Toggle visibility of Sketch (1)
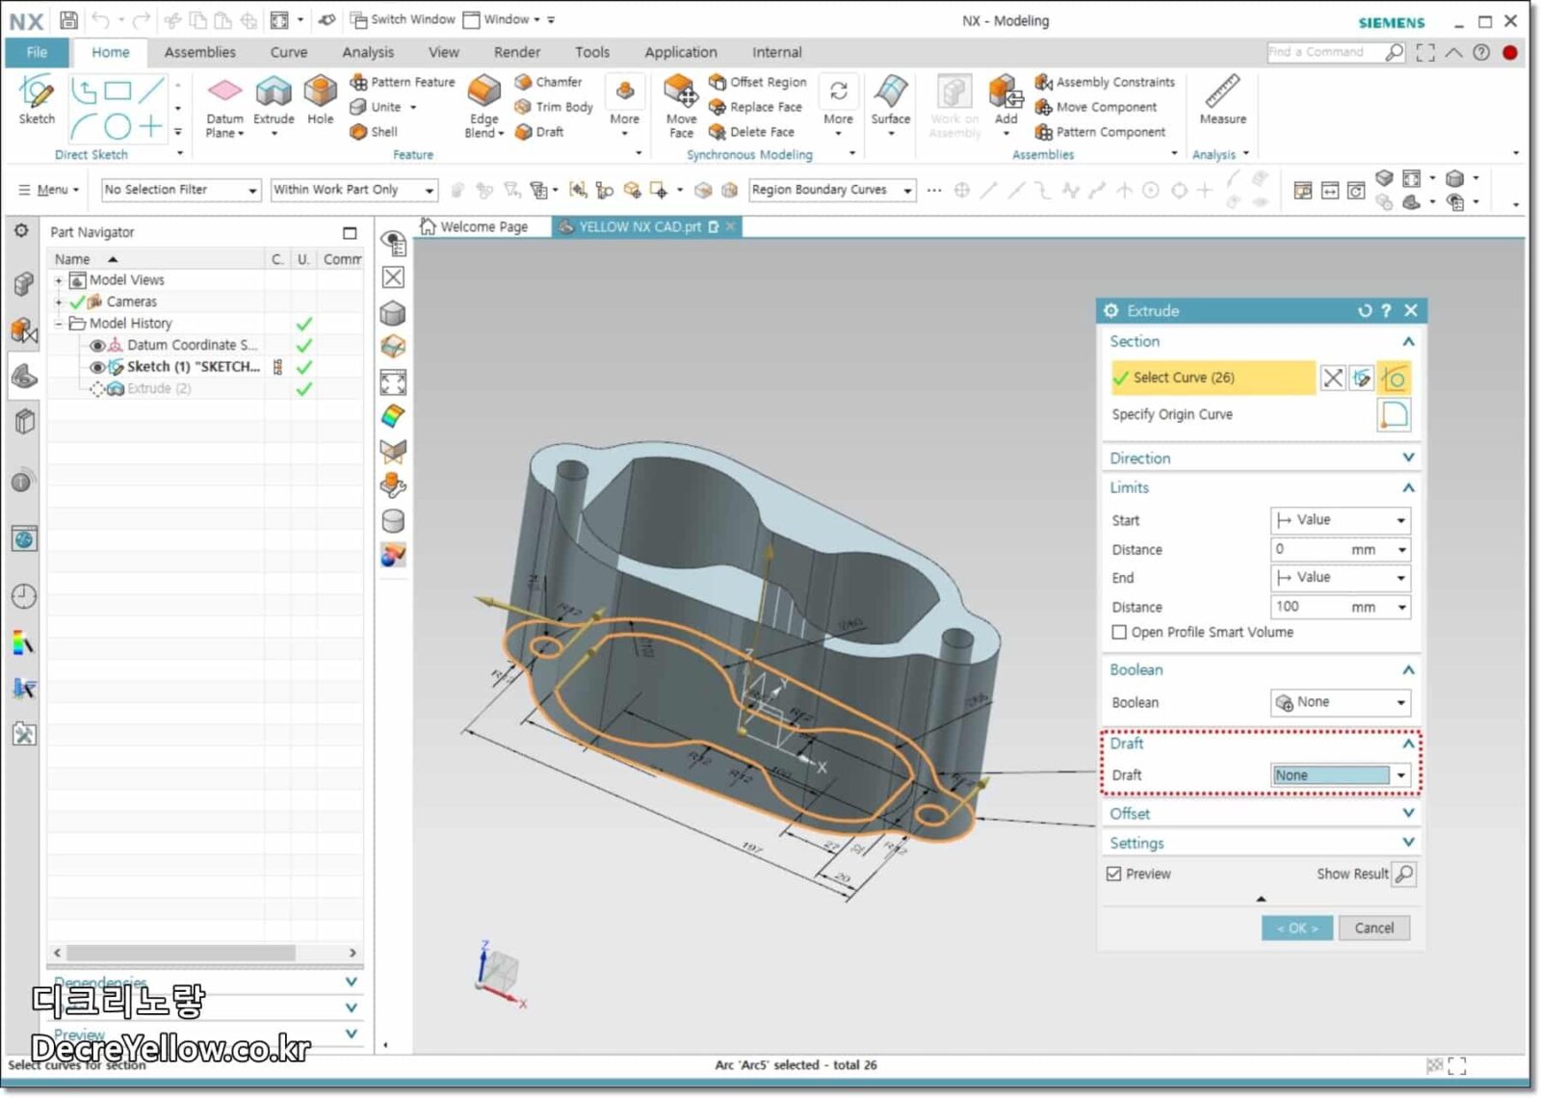Viewport: 1541px width, 1098px height. (x=96, y=368)
